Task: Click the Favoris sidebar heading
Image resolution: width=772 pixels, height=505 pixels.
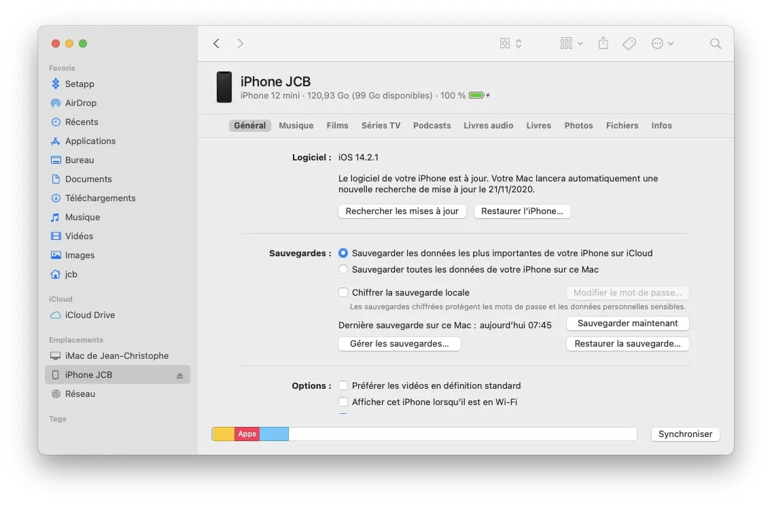Action: [62, 68]
